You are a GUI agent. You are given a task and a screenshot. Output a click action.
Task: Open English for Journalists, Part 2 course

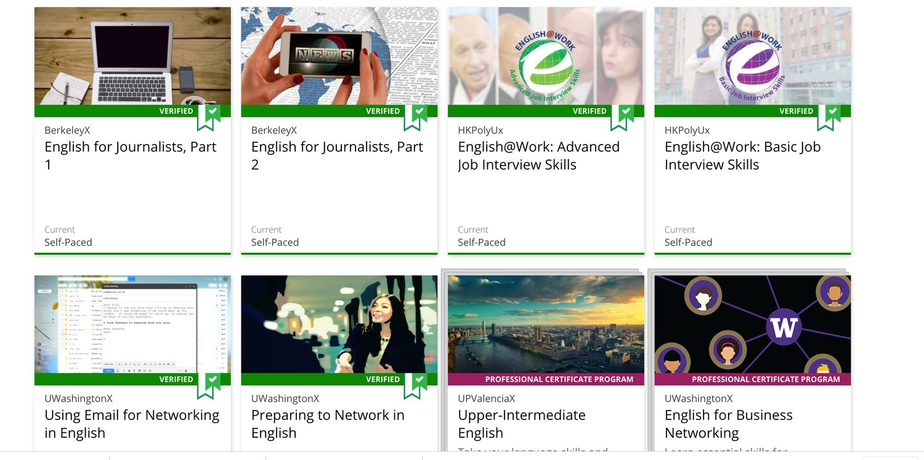(x=337, y=156)
